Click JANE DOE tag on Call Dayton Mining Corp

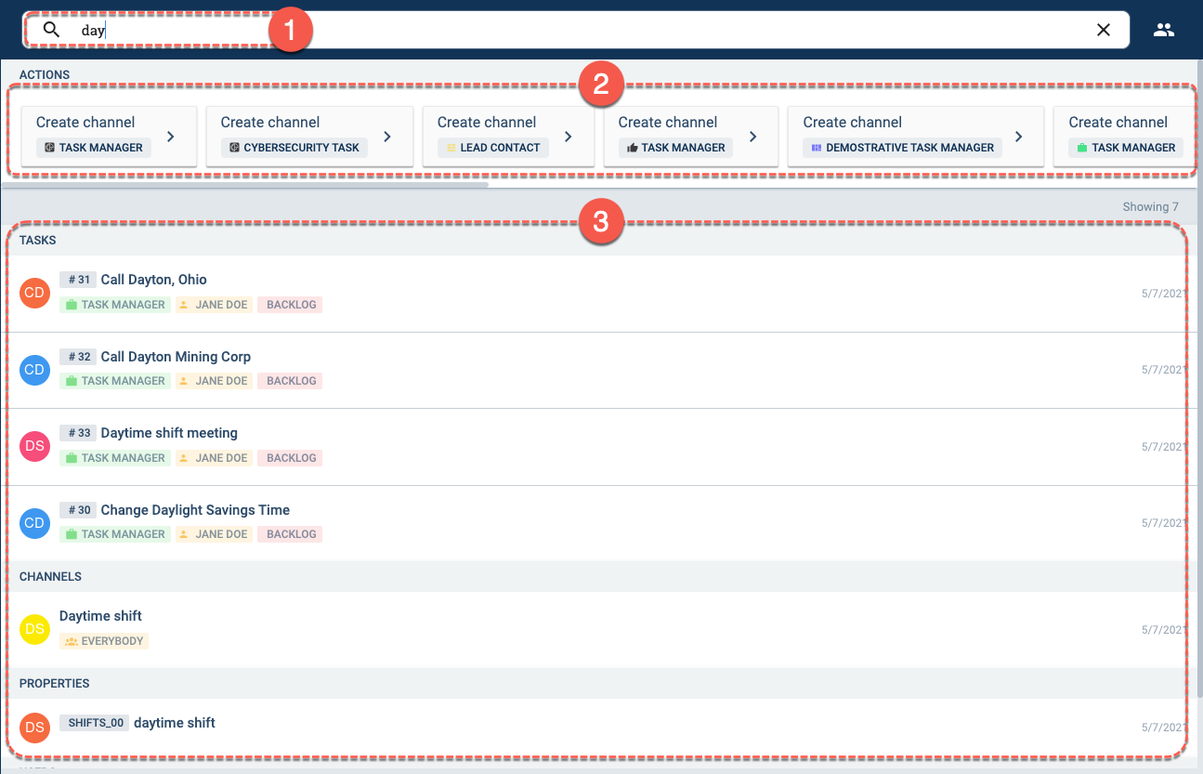pos(214,381)
